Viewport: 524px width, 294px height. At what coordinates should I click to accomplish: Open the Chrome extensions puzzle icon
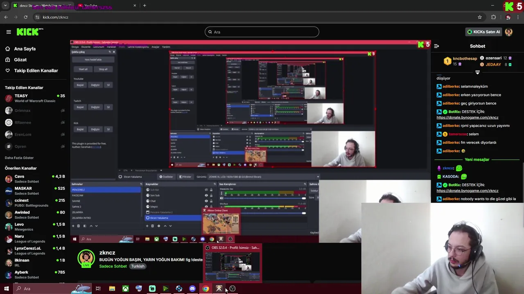493,17
